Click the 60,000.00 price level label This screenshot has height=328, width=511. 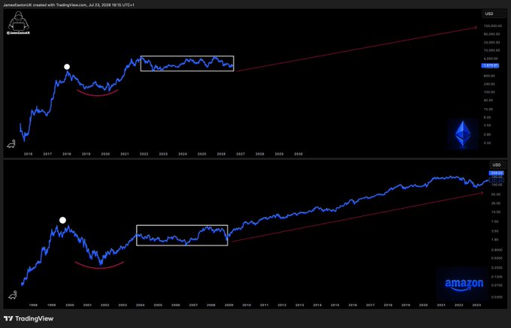click(493, 34)
